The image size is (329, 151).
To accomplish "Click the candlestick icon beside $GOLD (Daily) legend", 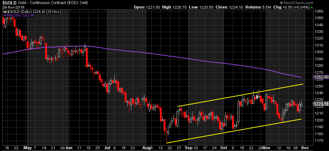I will tap(4, 11).
